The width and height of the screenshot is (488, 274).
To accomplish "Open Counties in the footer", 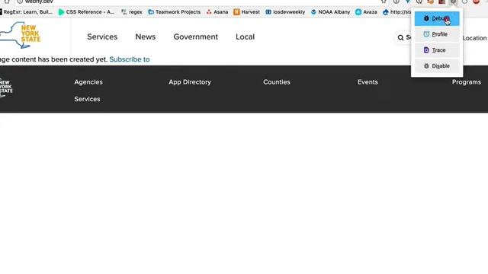I will 277,82.
